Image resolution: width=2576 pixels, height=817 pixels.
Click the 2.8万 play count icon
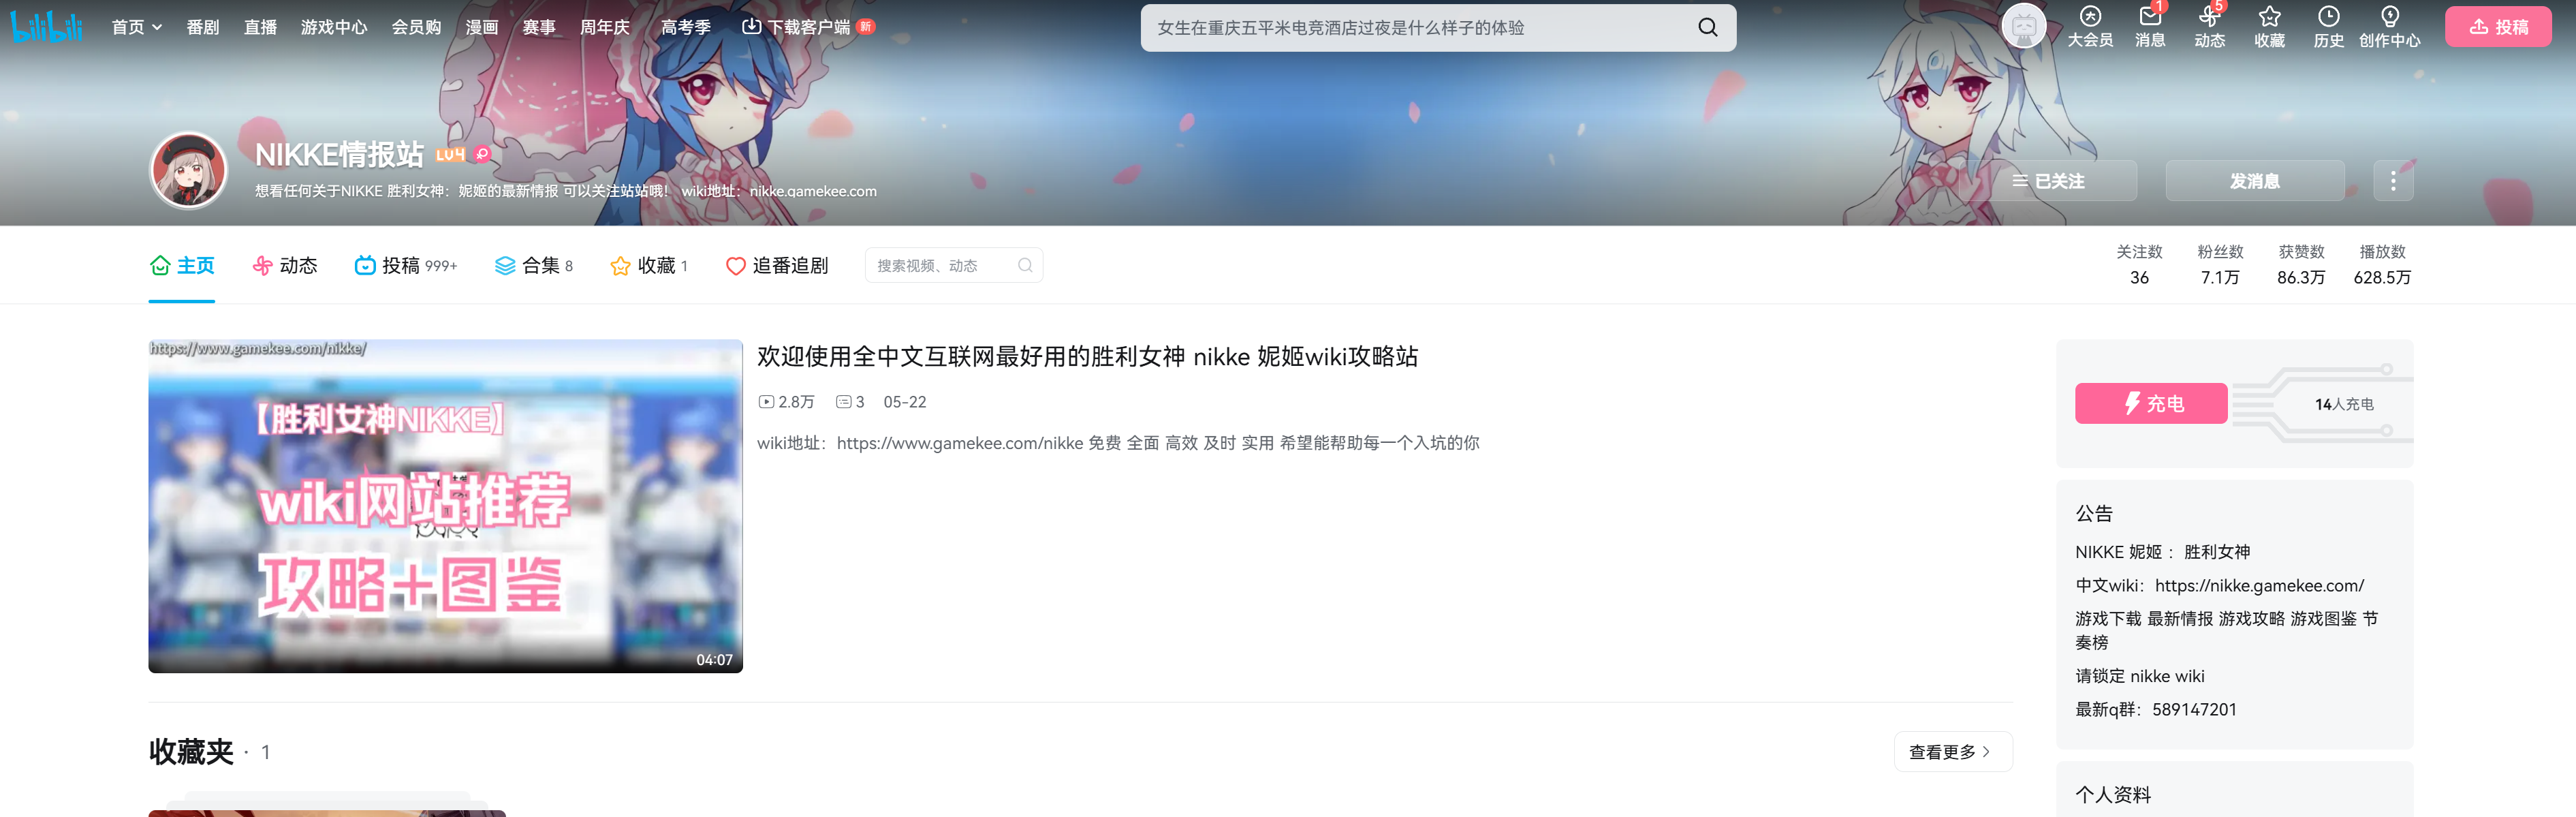pyautogui.click(x=766, y=402)
